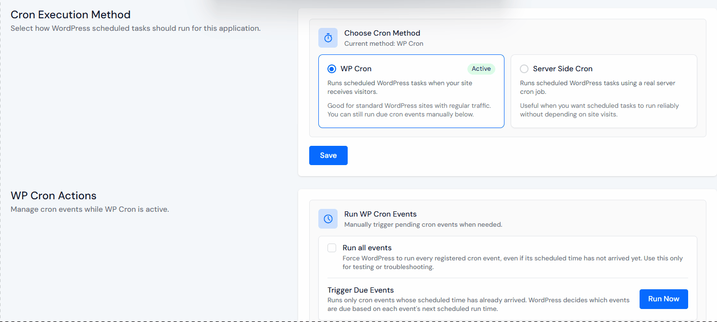The height and width of the screenshot is (322, 717).
Task: Tick the Run all events checkbox
Action: coord(332,248)
